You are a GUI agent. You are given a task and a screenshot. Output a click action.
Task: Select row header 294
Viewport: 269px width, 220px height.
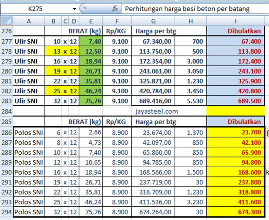pos(6,212)
